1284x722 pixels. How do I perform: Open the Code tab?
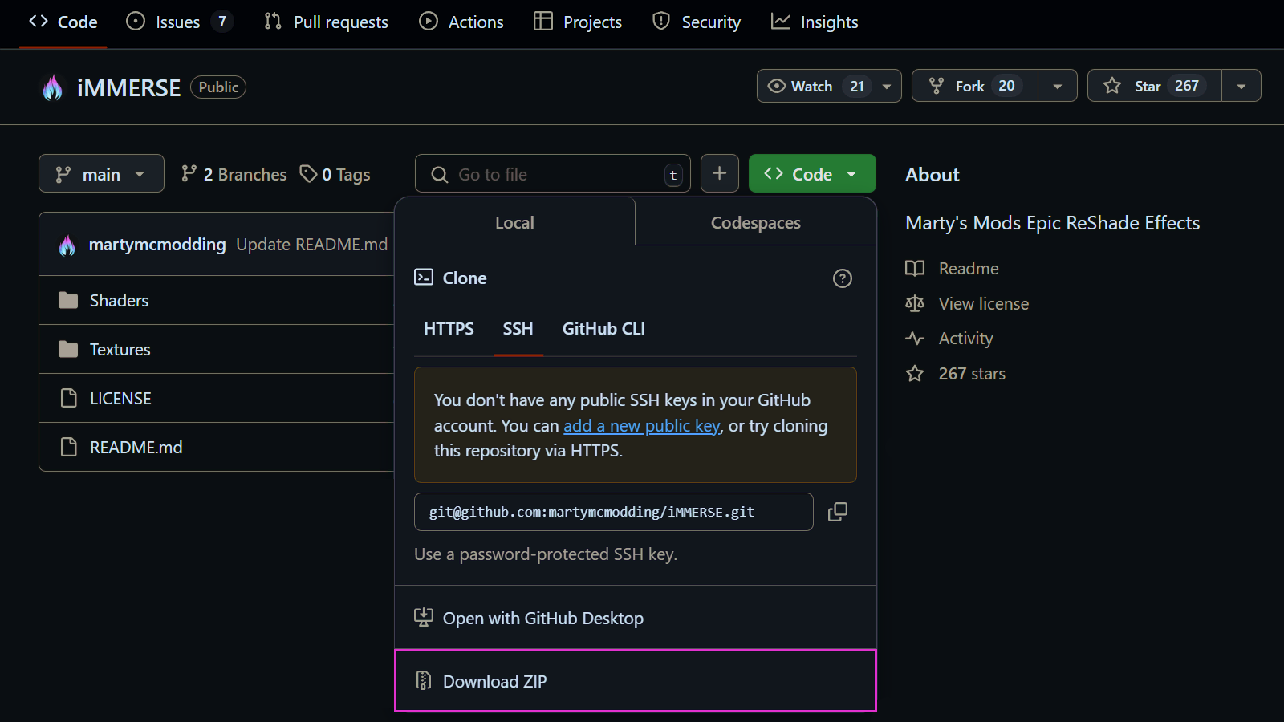coord(63,22)
